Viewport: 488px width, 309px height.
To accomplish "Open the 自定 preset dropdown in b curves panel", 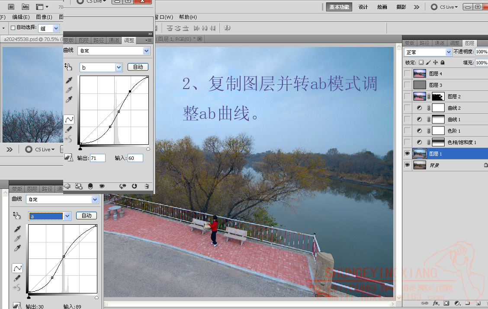I will [114, 51].
